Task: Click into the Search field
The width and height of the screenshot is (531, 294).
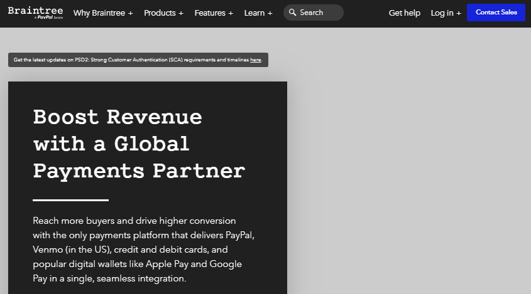Action: click(x=317, y=13)
